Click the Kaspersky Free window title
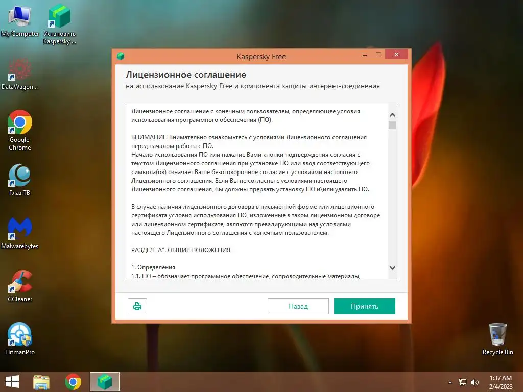This screenshot has height=392, width=523. 261,56
